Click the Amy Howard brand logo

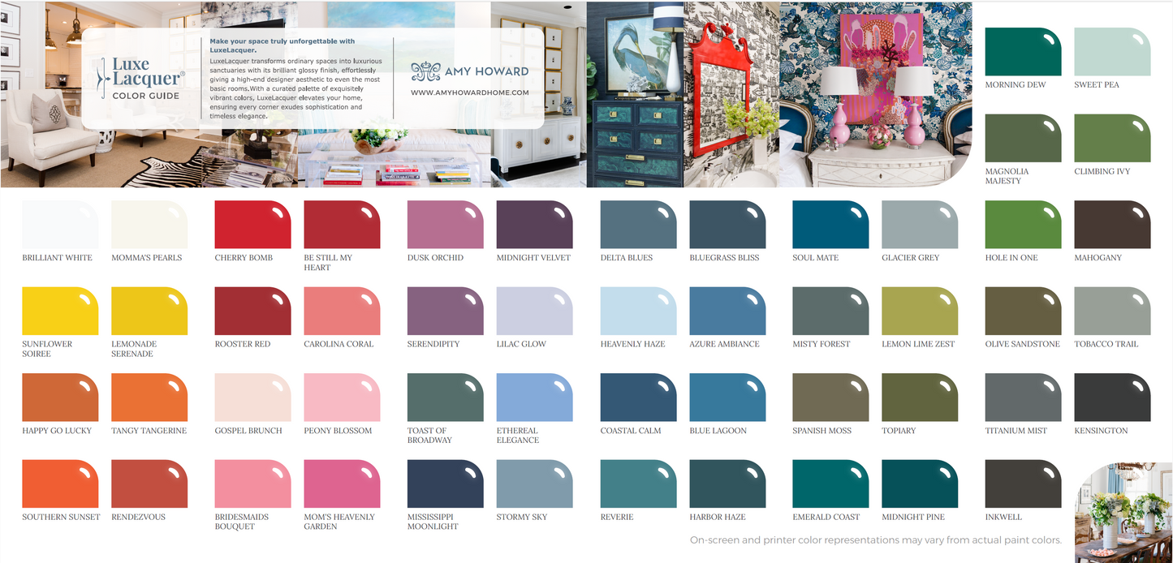point(469,71)
